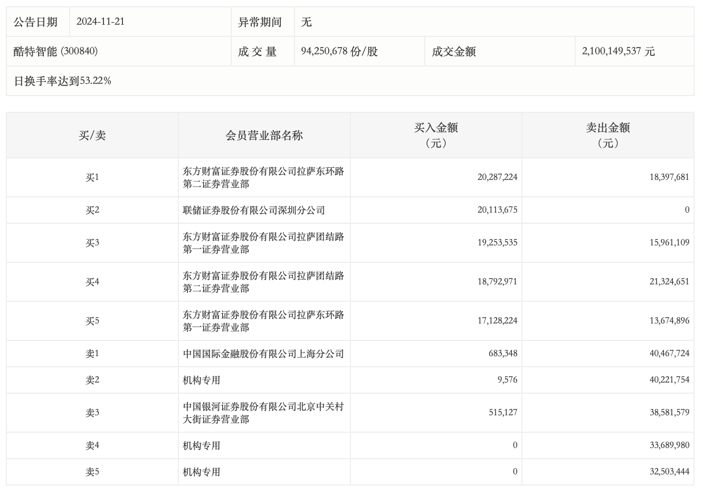The width and height of the screenshot is (703, 495).
Task: Click the turnover amount 2,100,149,537 元
Action: [618, 51]
